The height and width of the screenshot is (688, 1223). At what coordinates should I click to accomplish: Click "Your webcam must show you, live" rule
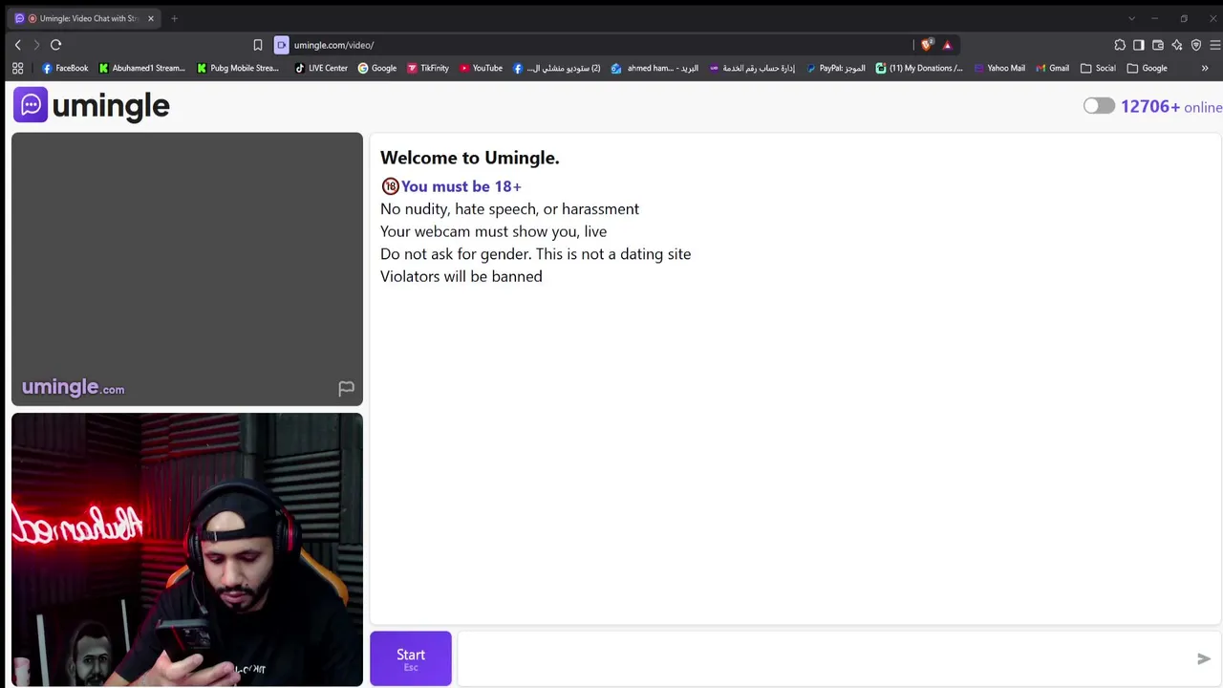(x=493, y=231)
